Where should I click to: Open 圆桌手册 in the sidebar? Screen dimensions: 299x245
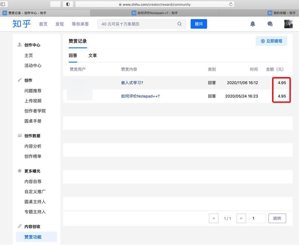click(33, 121)
